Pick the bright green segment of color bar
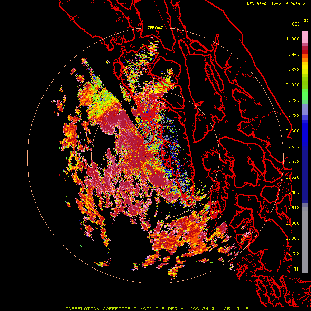Viewport: 311px width, 311px height. click(x=305, y=94)
